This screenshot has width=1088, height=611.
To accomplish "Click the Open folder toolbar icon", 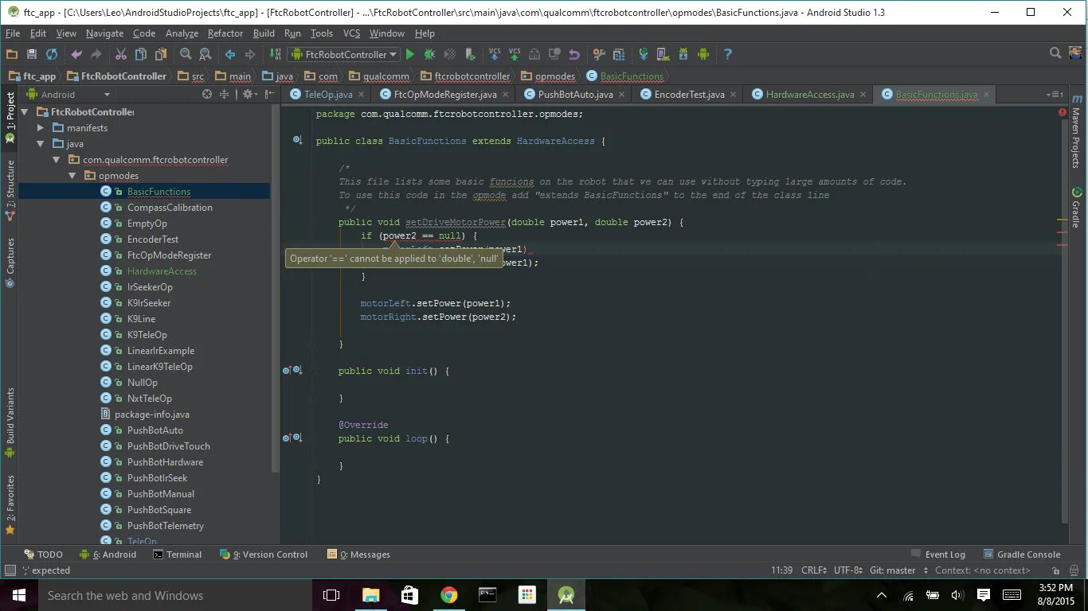I will [12, 54].
